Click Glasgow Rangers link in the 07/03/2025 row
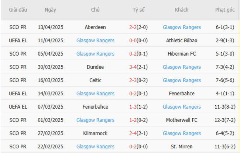This screenshot has width=240, height=155. 182,107
